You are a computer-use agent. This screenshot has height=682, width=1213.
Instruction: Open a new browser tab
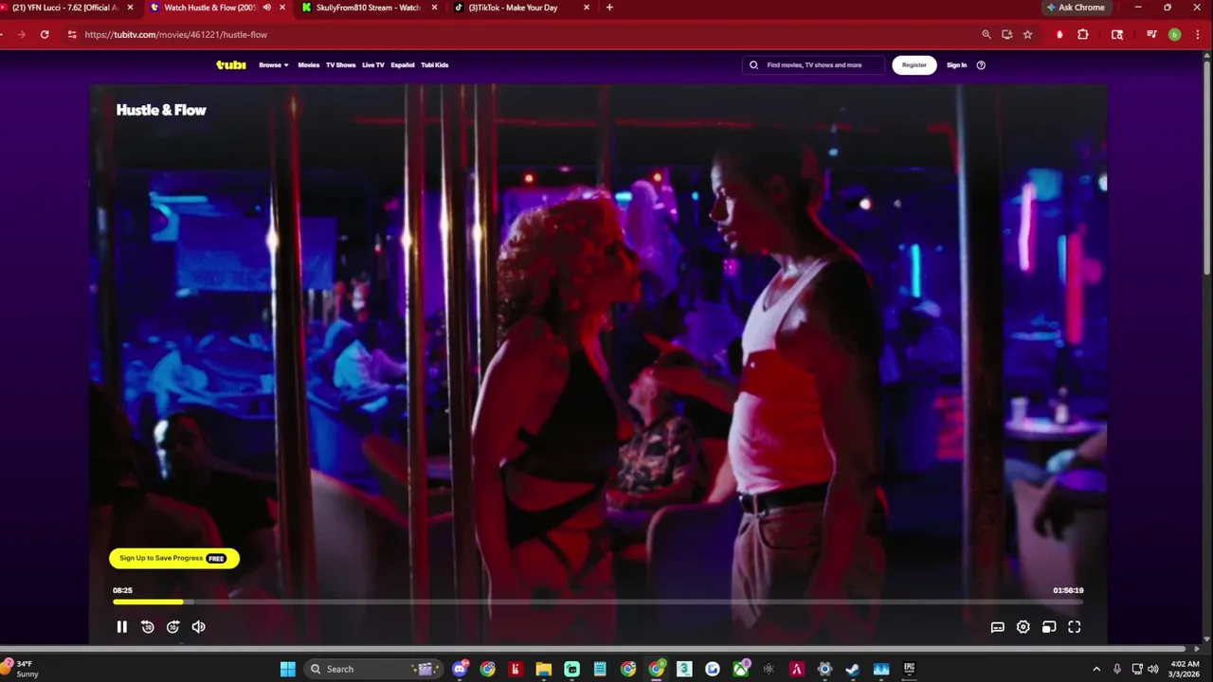[x=609, y=8]
